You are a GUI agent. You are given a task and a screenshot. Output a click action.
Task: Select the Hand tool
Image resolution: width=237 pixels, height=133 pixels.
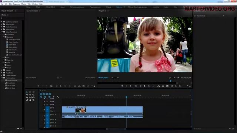pyautogui.click(x=30, y=100)
